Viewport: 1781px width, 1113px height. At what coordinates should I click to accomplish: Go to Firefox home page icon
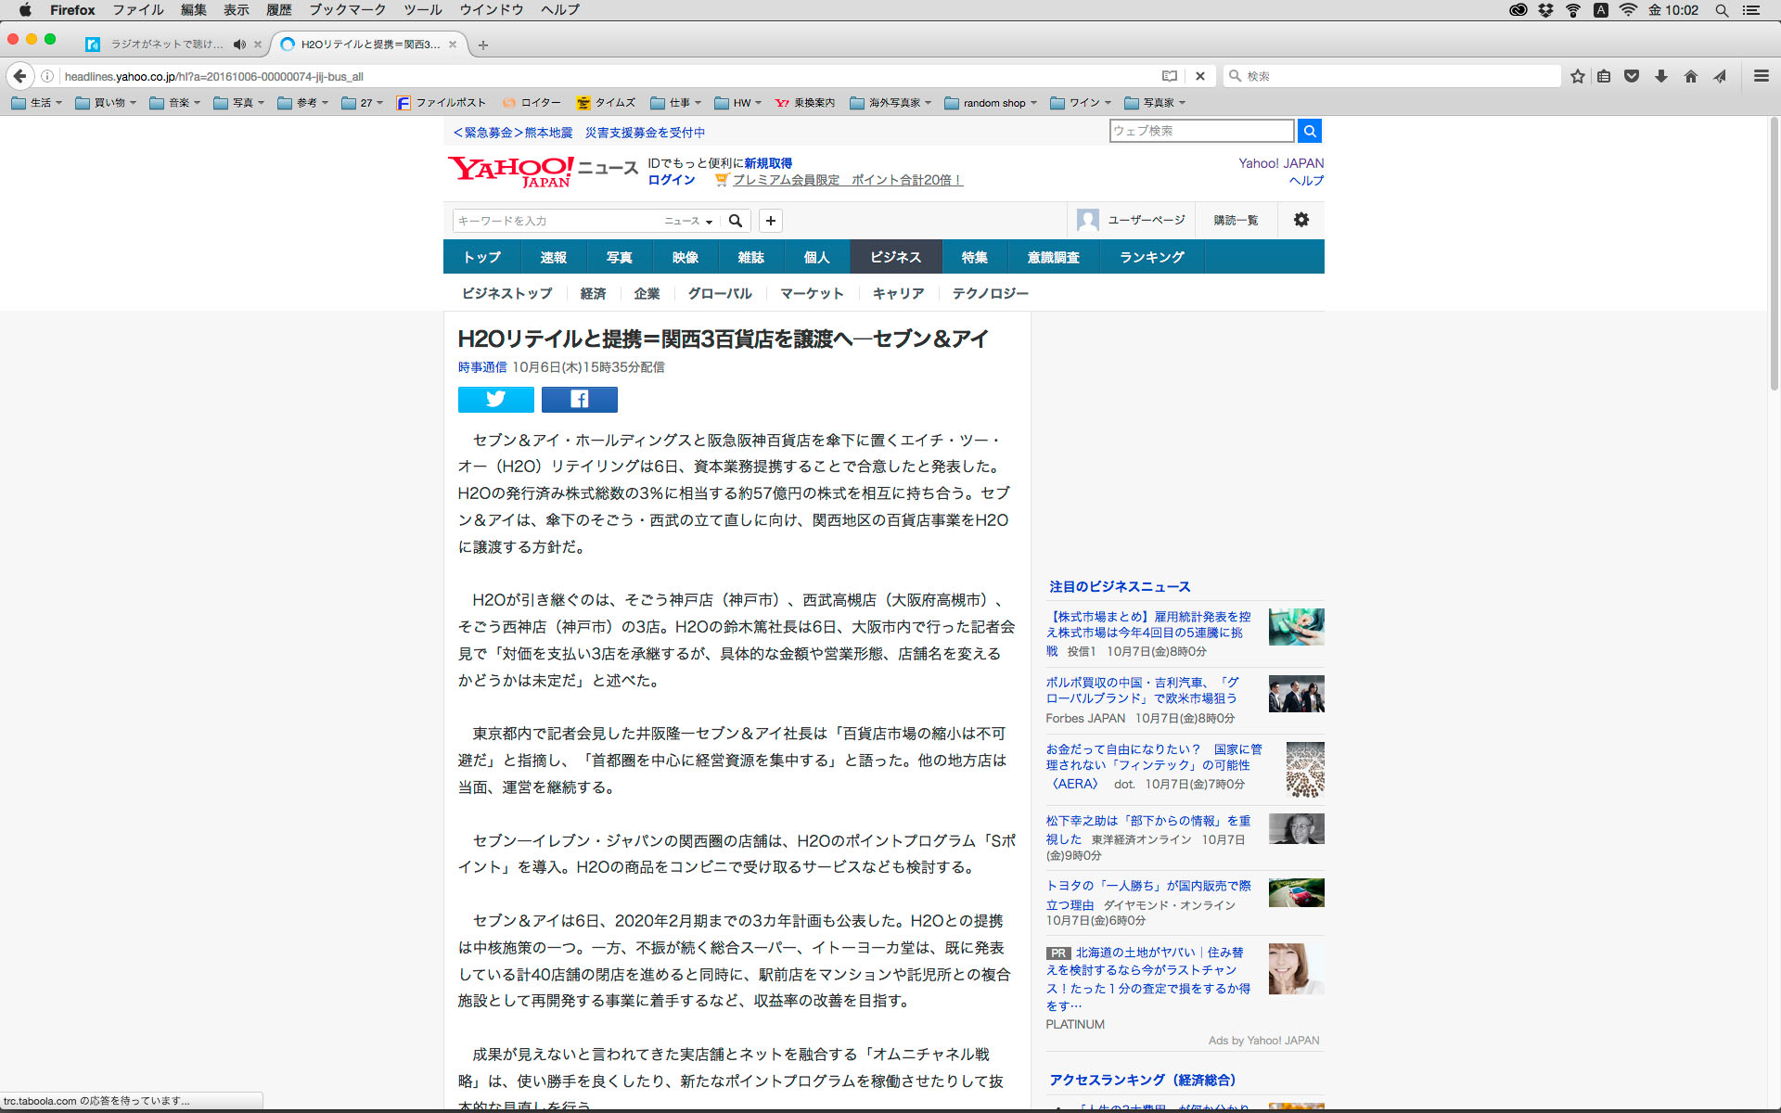click(1690, 76)
